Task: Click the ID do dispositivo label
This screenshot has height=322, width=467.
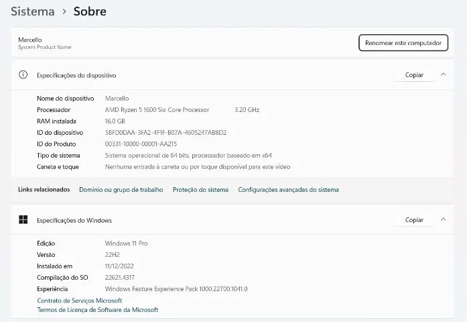Action: pos(60,132)
